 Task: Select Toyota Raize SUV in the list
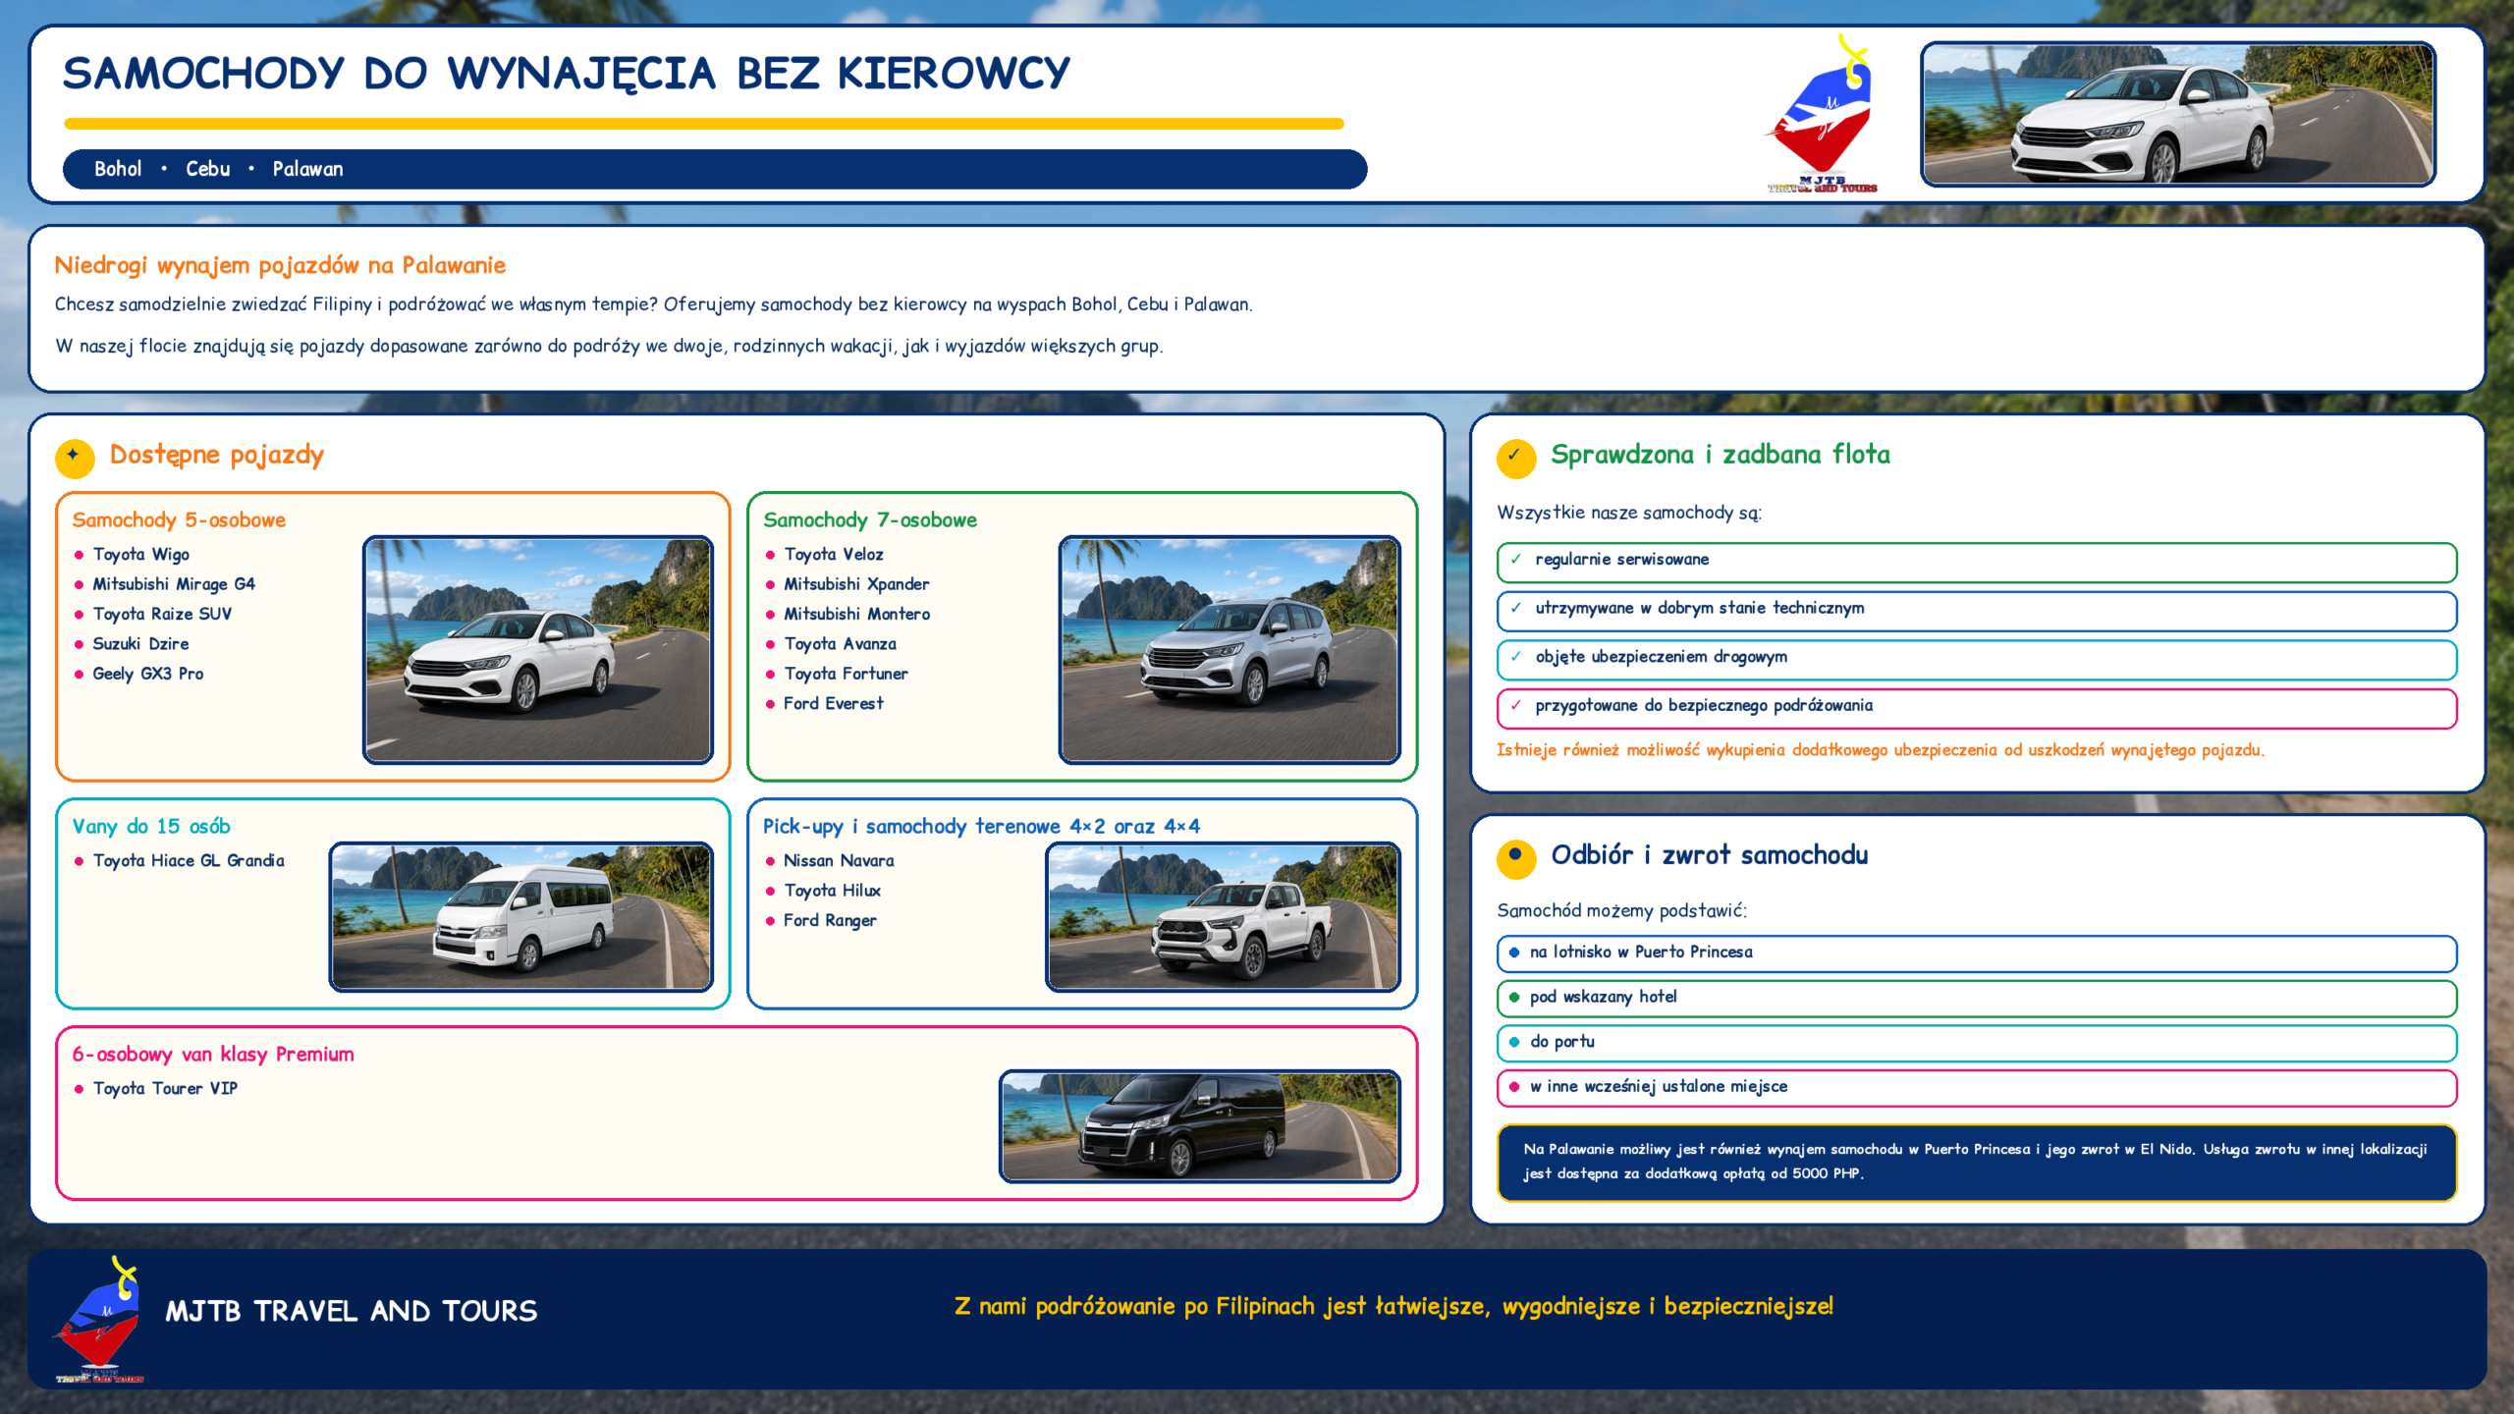(162, 615)
